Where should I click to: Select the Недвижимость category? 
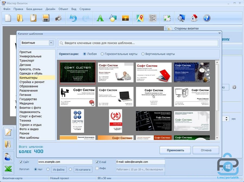coord(30,112)
